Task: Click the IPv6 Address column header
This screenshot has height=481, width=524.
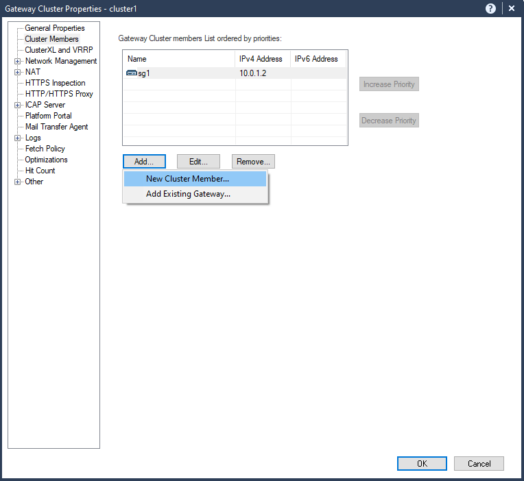Action: (x=318, y=59)
